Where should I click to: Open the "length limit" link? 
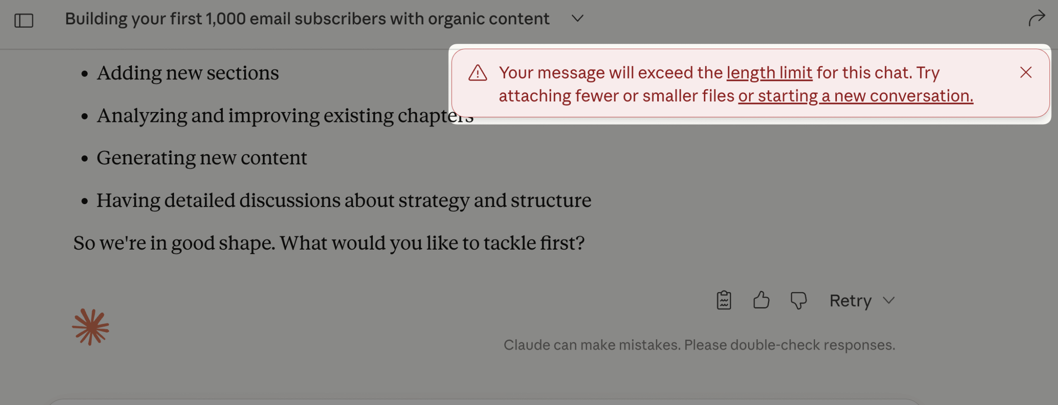(x=769, y=73)
